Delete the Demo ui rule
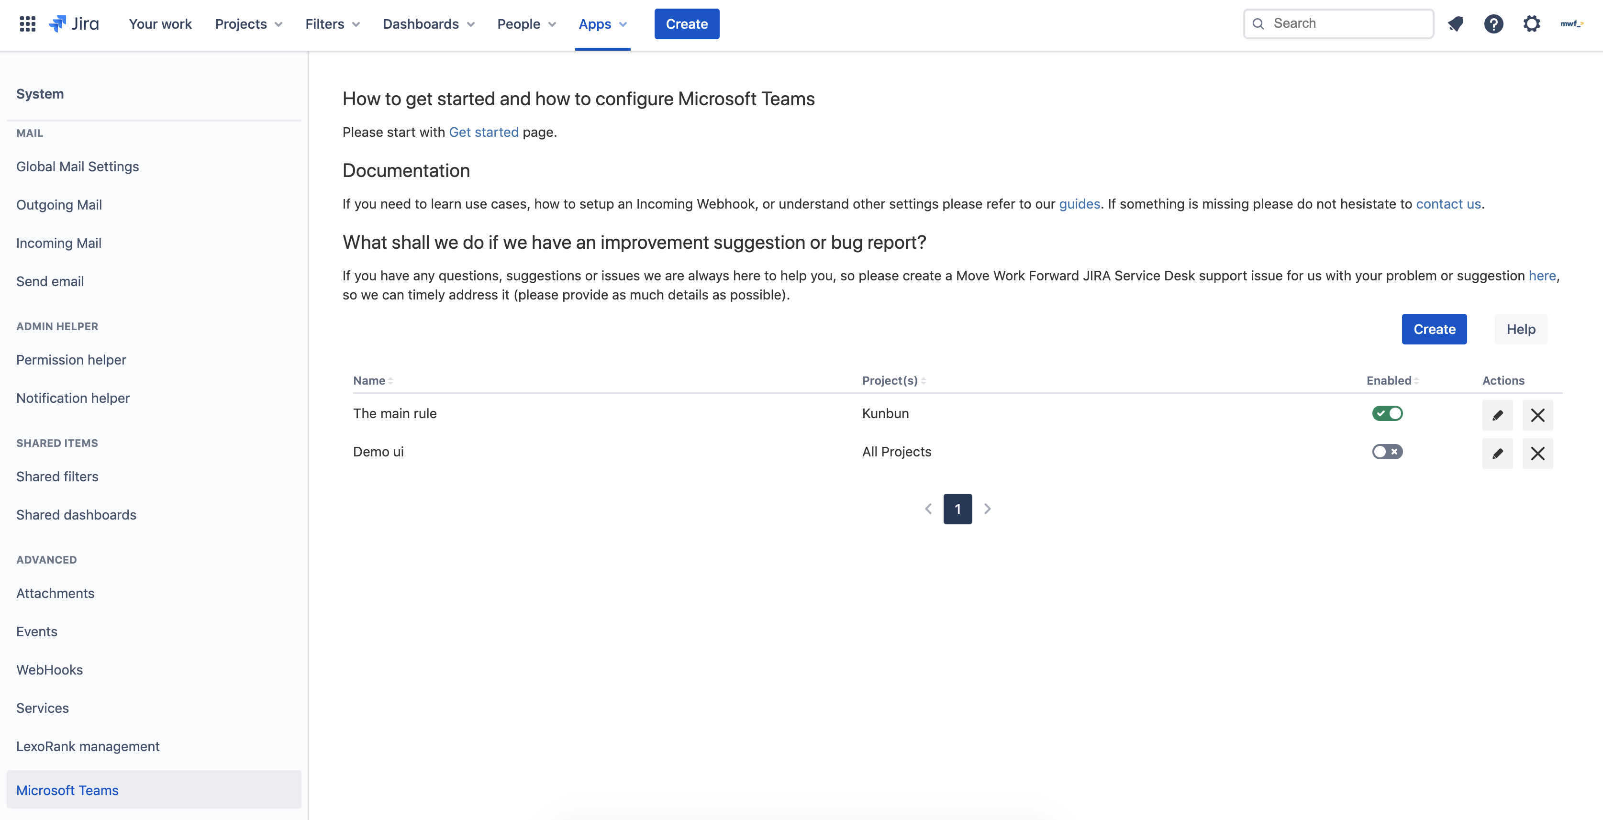 coord(1537,454)
